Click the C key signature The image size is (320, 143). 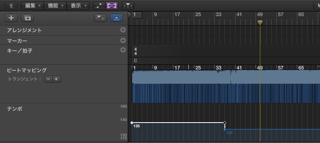(136, 60)
